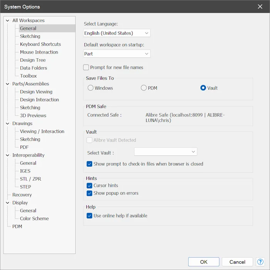Open General under Display
The width and height of the screenshot is (270, 270).
[x=28, y=211]
